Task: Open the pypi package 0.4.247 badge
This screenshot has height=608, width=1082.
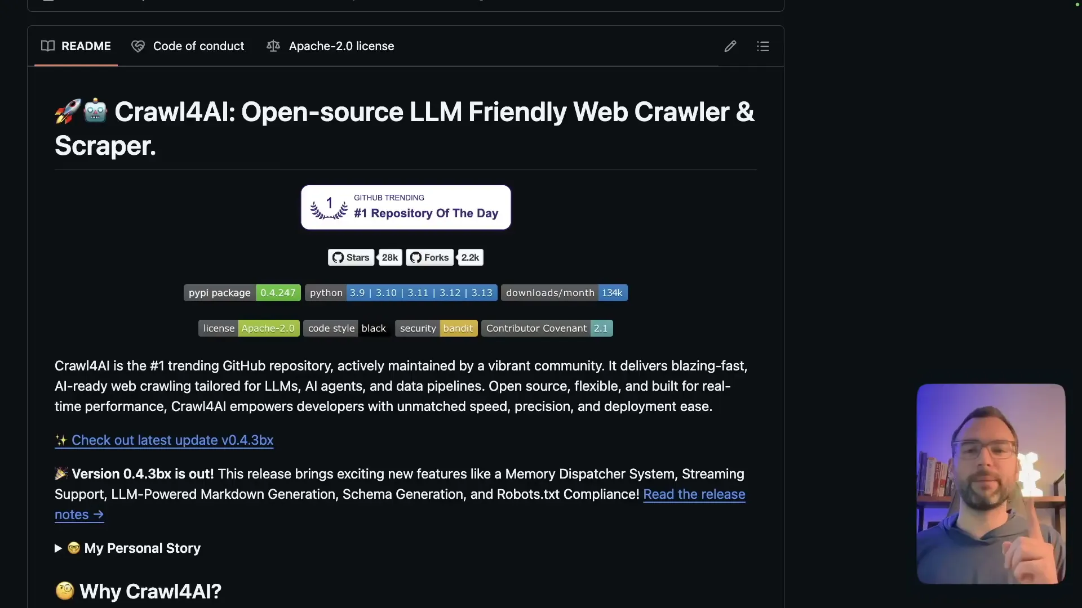Action: pyautogui.click(x=242, y=293)
